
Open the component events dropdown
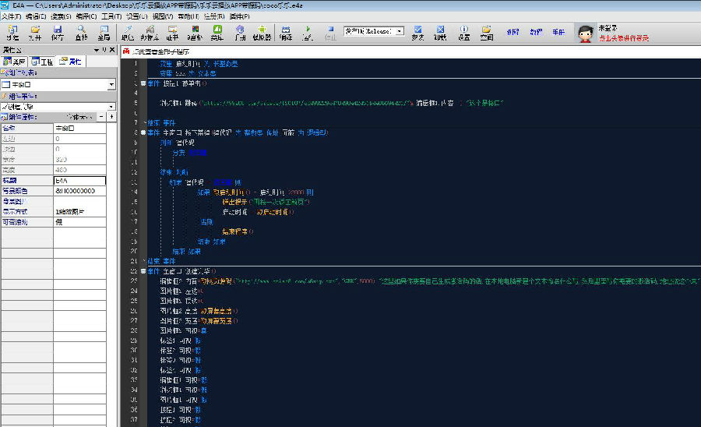pos(111,106)
